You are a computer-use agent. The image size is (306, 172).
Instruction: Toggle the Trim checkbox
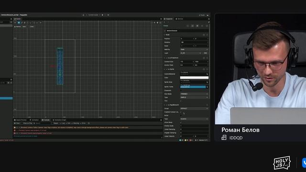click(x=181, y=101)
